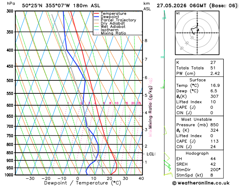Click the '-30' temperature axis tick label
This screenshot has height=186, width=241.
tap(30, 178)
